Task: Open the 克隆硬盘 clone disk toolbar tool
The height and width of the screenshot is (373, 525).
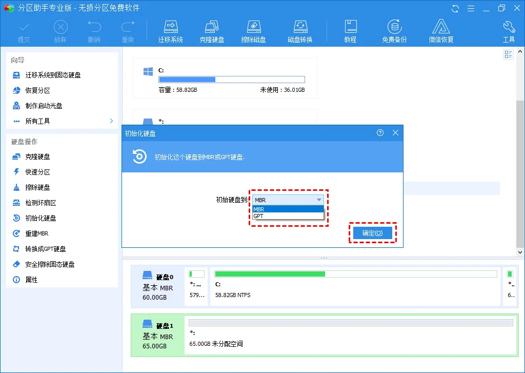Action: pyautogui.click(x=212, y=32)
